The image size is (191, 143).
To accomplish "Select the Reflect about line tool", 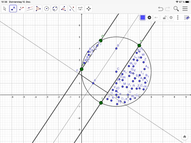I will click(72, 9).
